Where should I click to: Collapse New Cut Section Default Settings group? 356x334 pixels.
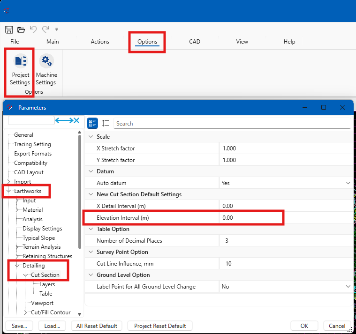tap(91, 194)
